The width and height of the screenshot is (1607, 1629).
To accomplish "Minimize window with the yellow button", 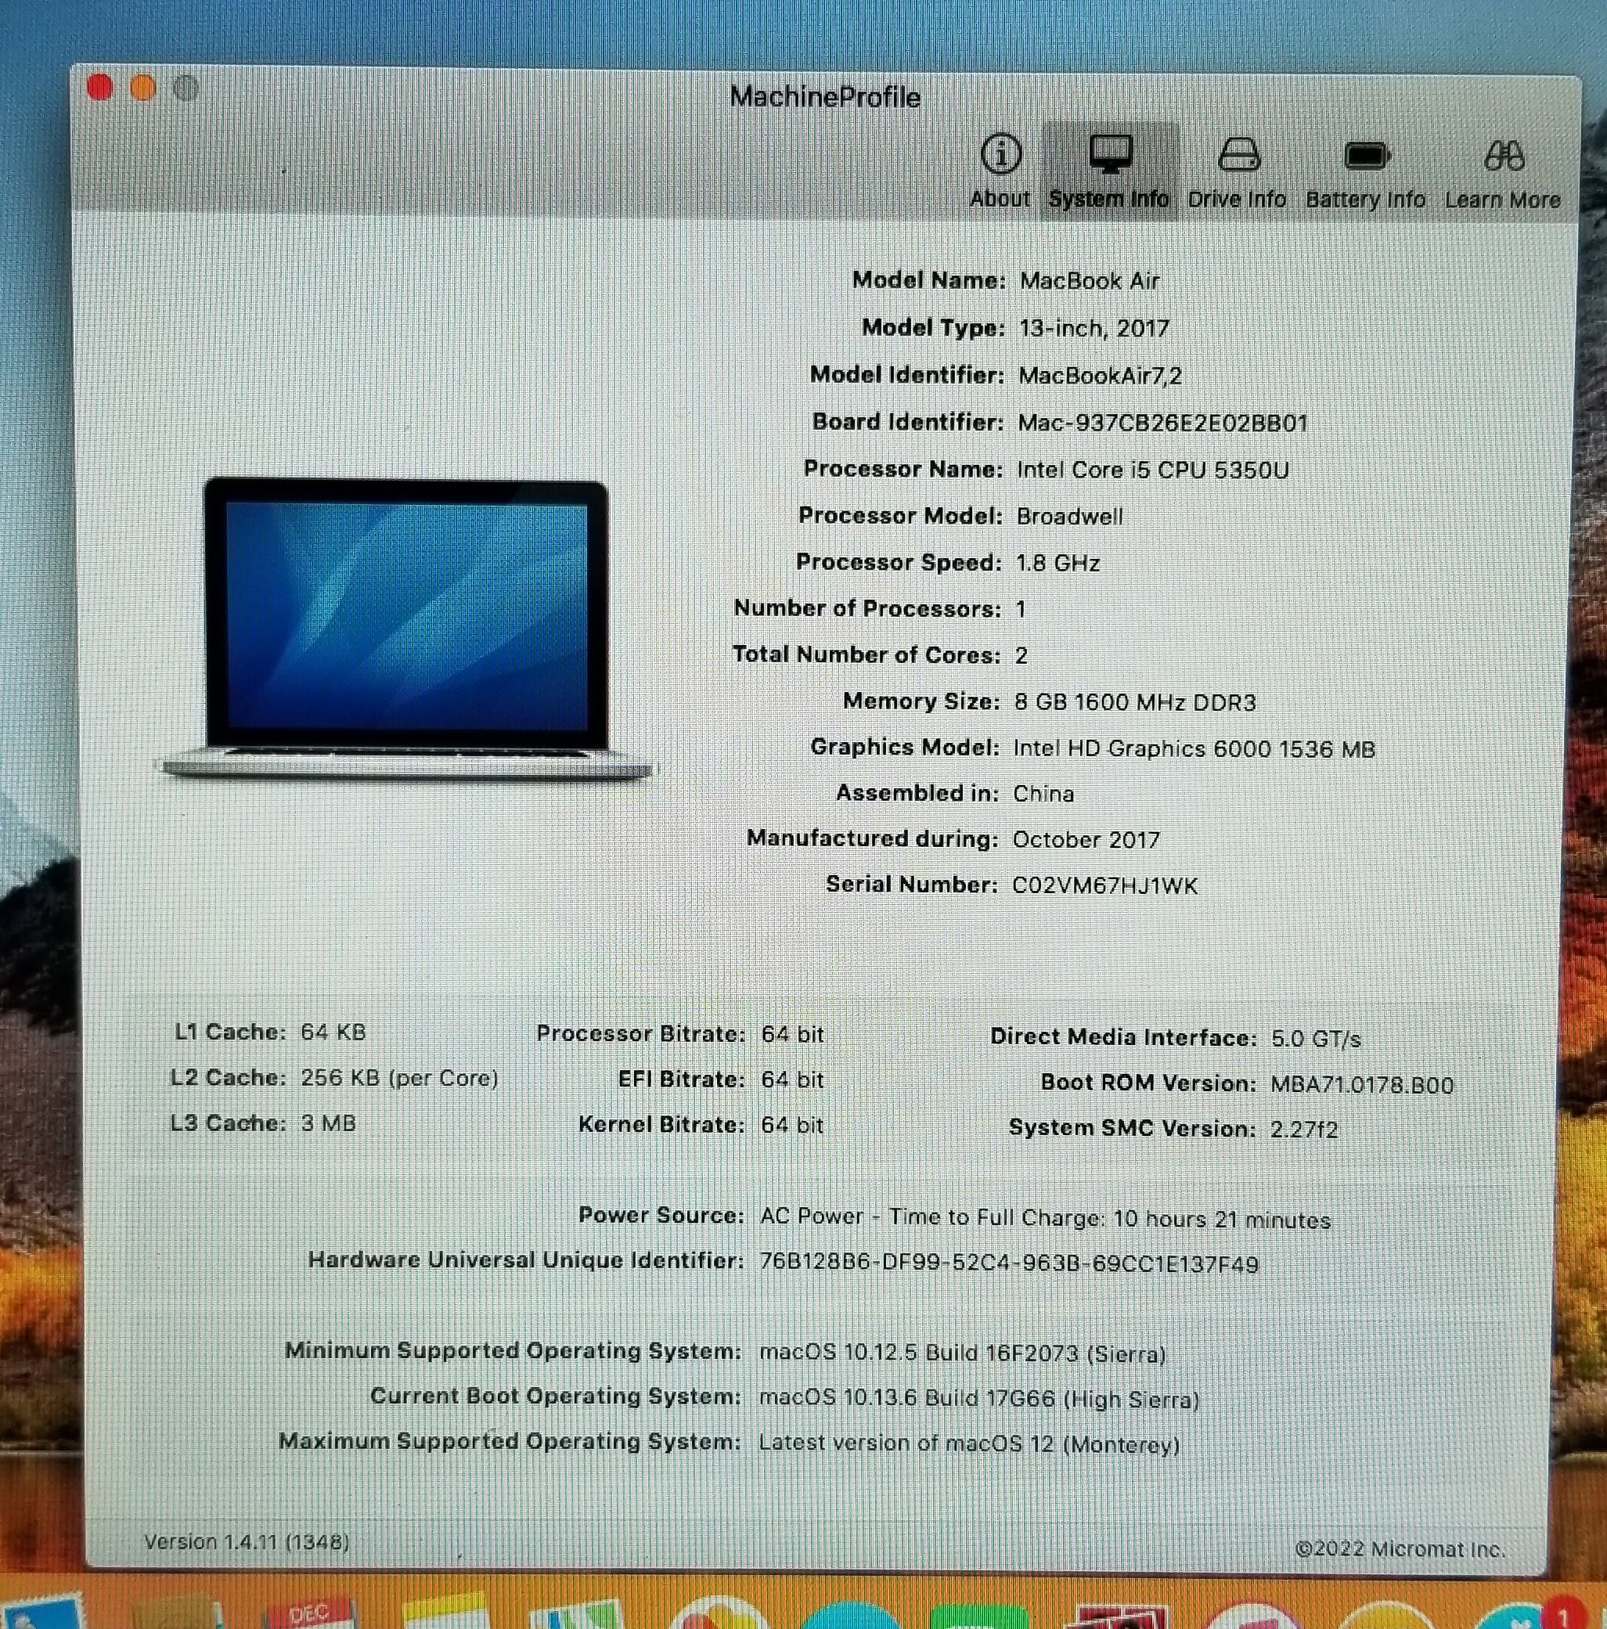I will coord(143,88).
